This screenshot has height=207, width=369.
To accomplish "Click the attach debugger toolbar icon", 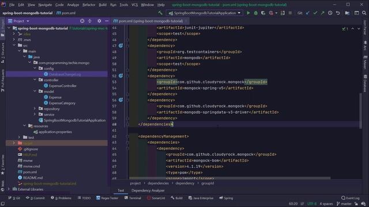I will pyautogui.click(x=283, y=13).
